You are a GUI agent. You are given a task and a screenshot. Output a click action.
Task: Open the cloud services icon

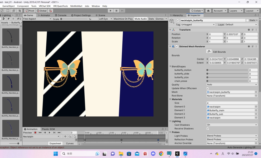(208, 11)
